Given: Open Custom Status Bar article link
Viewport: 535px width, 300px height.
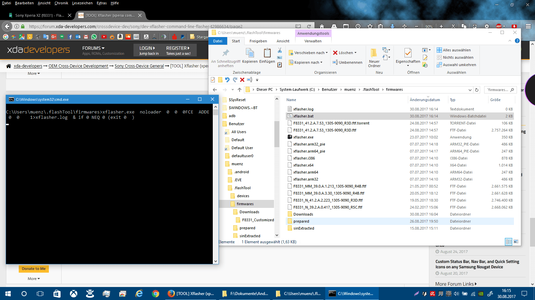Looking at the screenshot, I should [x=477, y=264].
